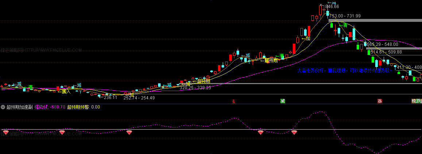The width and height of the screenshot is (422, 154).
Task: Click the 320.25 - 329.25 zone label
Action: 195,88
